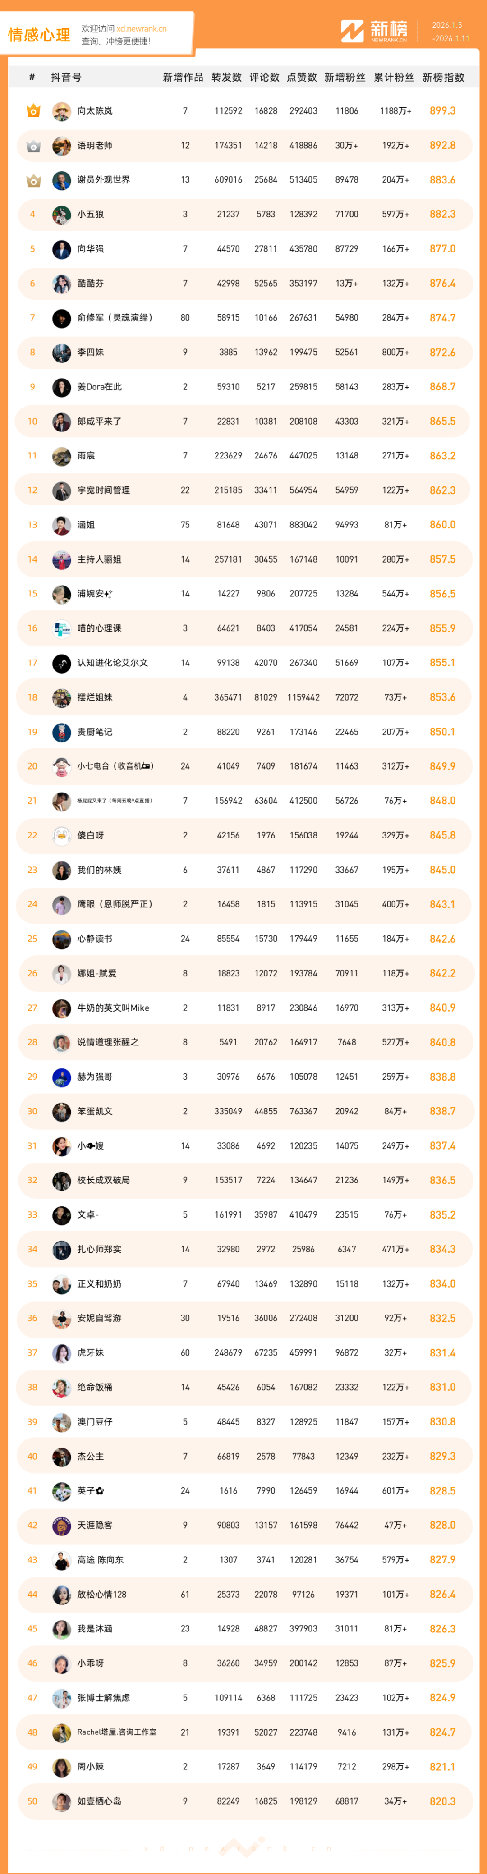Screen dimensions: 487x1874
Task: Click the Newrank logo in the header
Action: click(374, 31)
